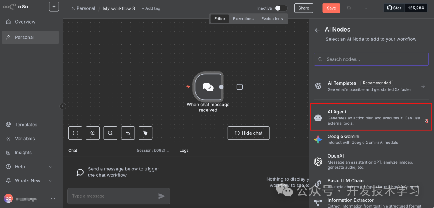Click the plus create button beside n8n logo

tap(54, 7)
